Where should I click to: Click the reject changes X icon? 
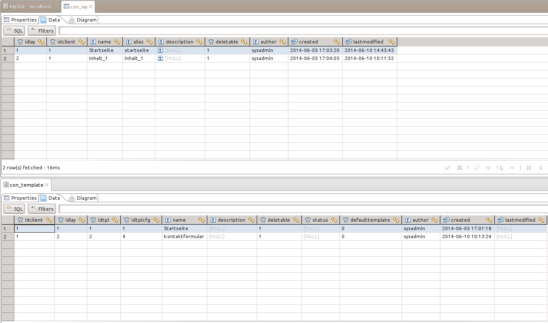coord(459,168)
